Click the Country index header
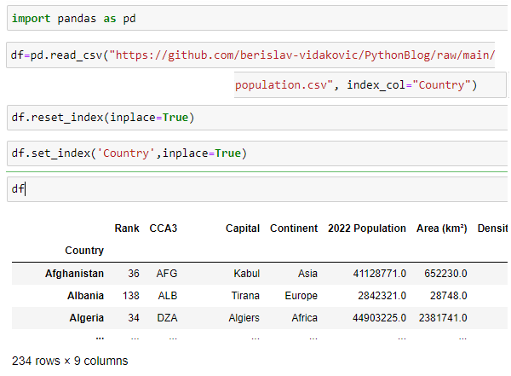This screenshot has width=511, height=376. click(x=84, y=251)
